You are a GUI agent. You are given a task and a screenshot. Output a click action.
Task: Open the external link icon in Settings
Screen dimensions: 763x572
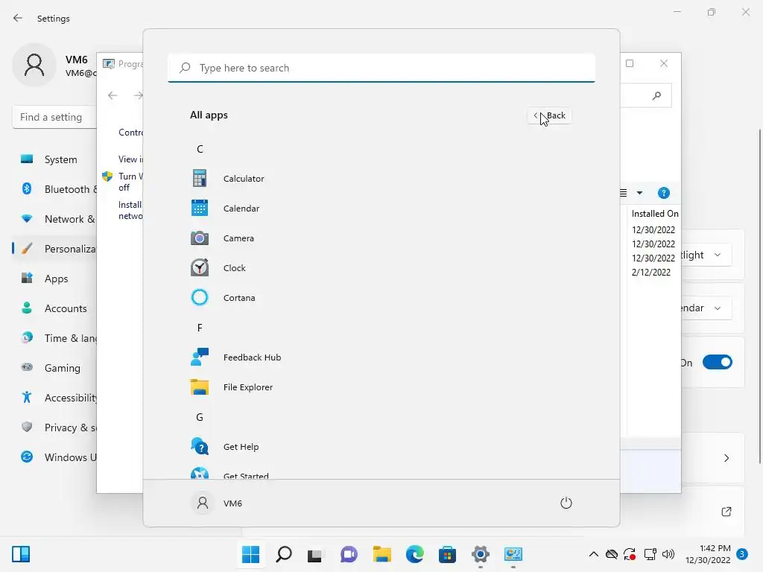726,512
